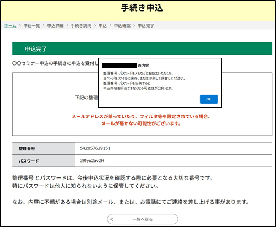Select the 申込一覧 breadcrumb item
Image resolution: width=276 pixels, height=227 pixels.
click(31, 26)
